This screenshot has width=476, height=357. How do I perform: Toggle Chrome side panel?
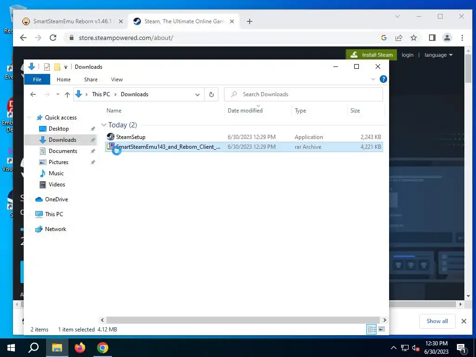tap(432, 38)
